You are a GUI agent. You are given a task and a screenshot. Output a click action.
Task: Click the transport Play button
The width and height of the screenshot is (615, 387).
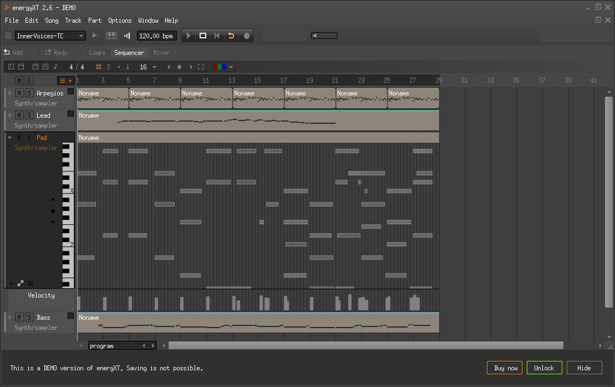coord(189,36)
